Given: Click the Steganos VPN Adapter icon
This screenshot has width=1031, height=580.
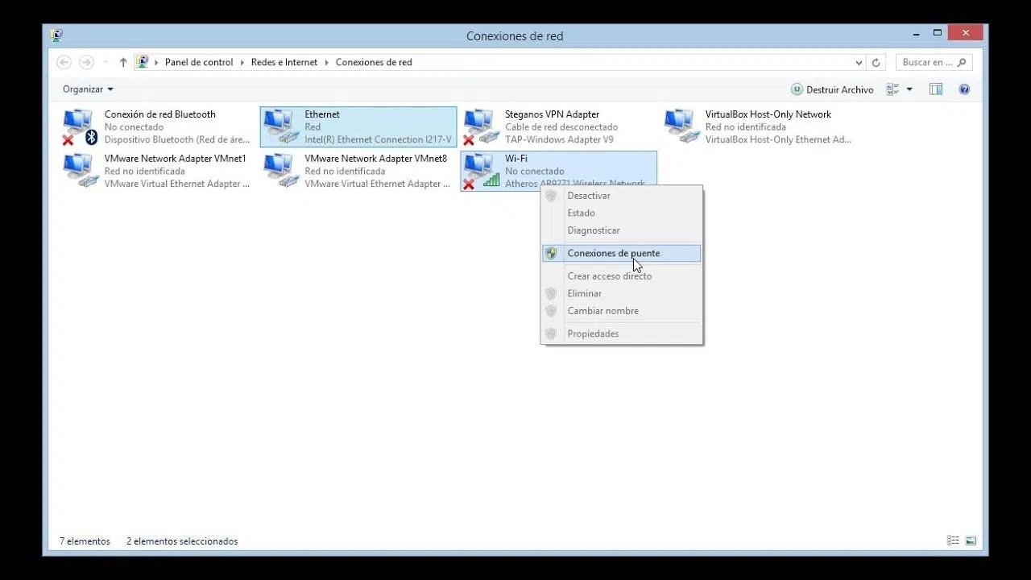Looking at the screenshot, I should [x=480, y=126].
